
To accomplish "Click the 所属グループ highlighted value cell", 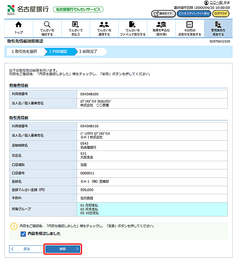I will point(153,209).
